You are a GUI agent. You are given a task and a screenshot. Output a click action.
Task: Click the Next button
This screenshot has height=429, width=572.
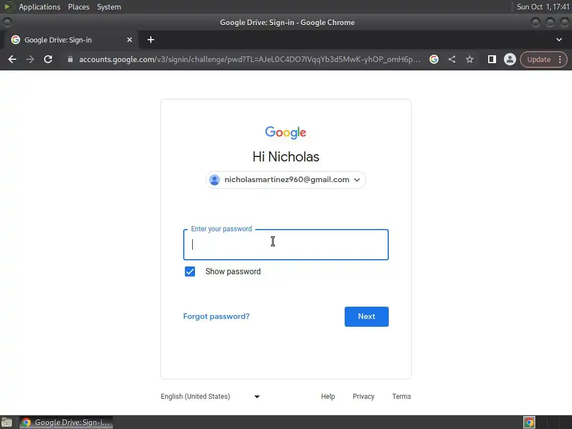click(x=366, y=317)
